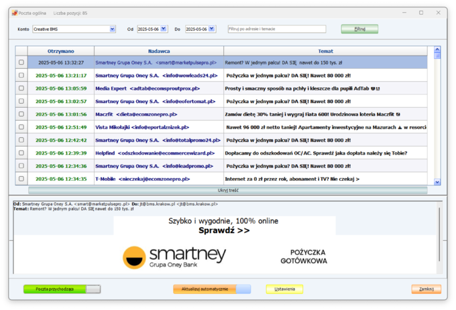Click the POŻYCZKA GOTÓWKOWA text in preview
This screenshot has height=310, width=456.
(304, 256)
